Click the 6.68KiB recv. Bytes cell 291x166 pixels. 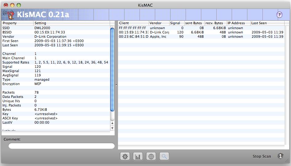219,28
